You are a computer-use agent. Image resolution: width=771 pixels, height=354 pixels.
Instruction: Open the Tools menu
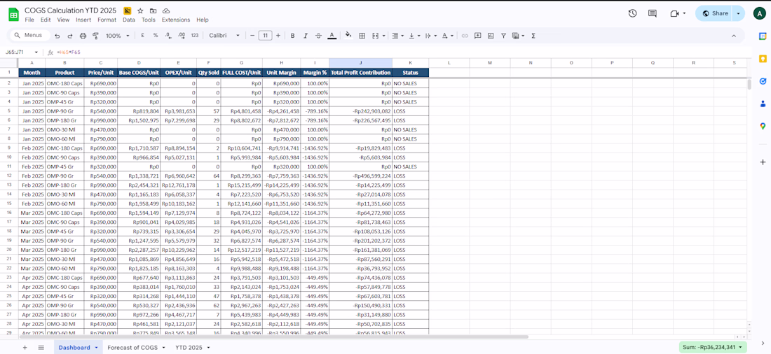click(149, 20)
